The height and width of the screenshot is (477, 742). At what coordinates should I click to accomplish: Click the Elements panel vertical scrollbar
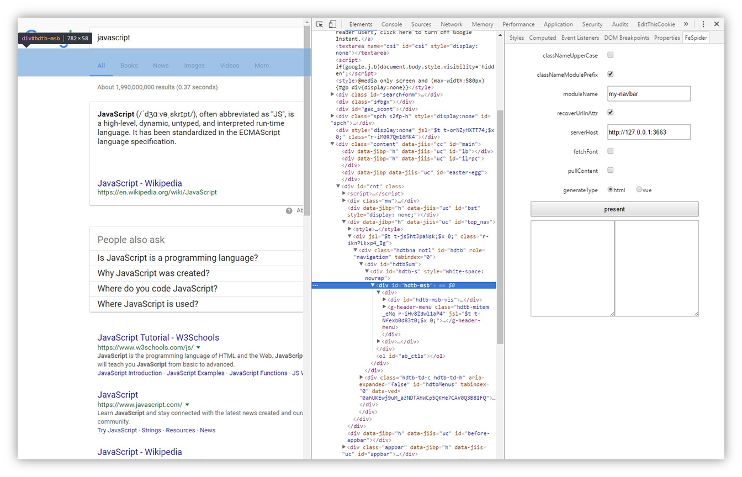click(x=500, y=226)
